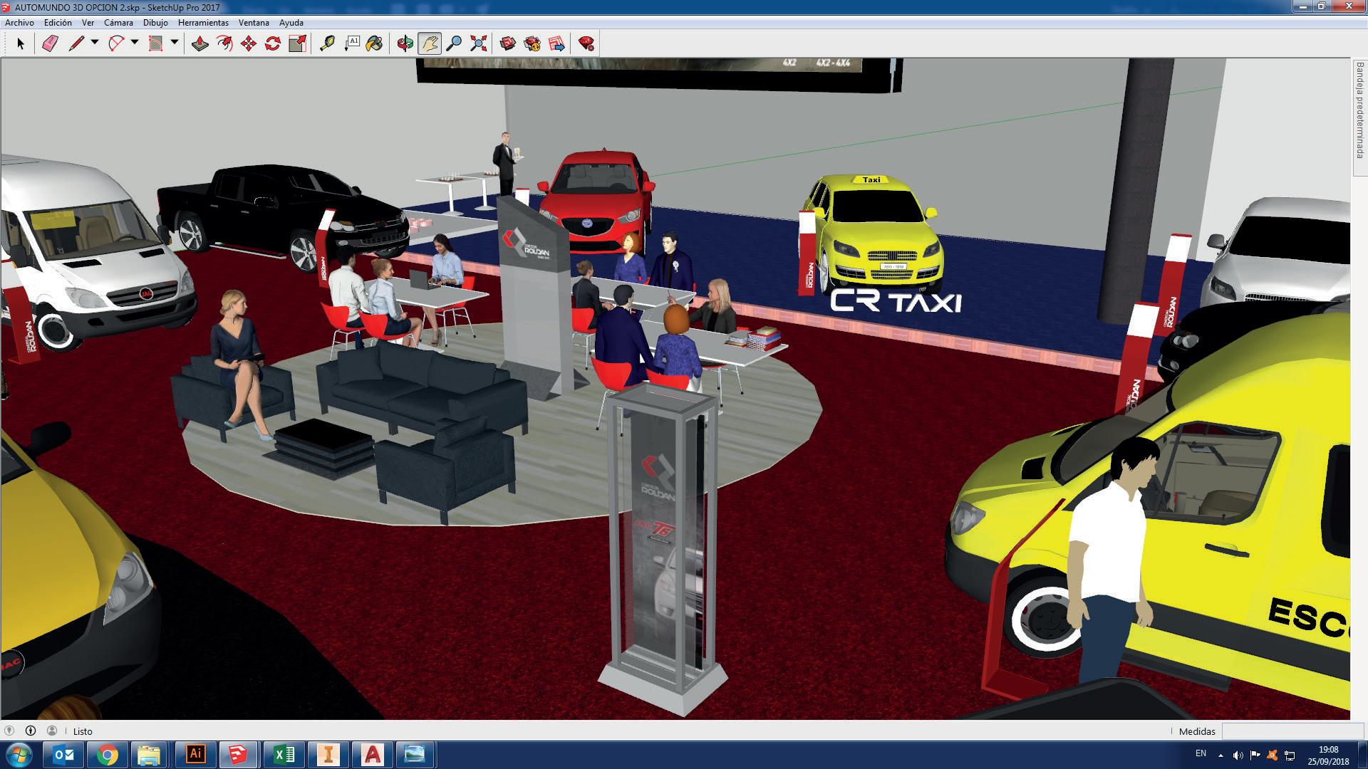The width and height of the screenshot is (1368, 769).
Task: Click geo-location status bar icon
Action: (9, 731)
